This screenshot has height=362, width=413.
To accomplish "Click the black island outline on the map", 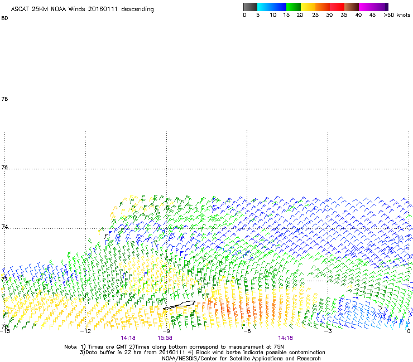I will coord(179,305).
